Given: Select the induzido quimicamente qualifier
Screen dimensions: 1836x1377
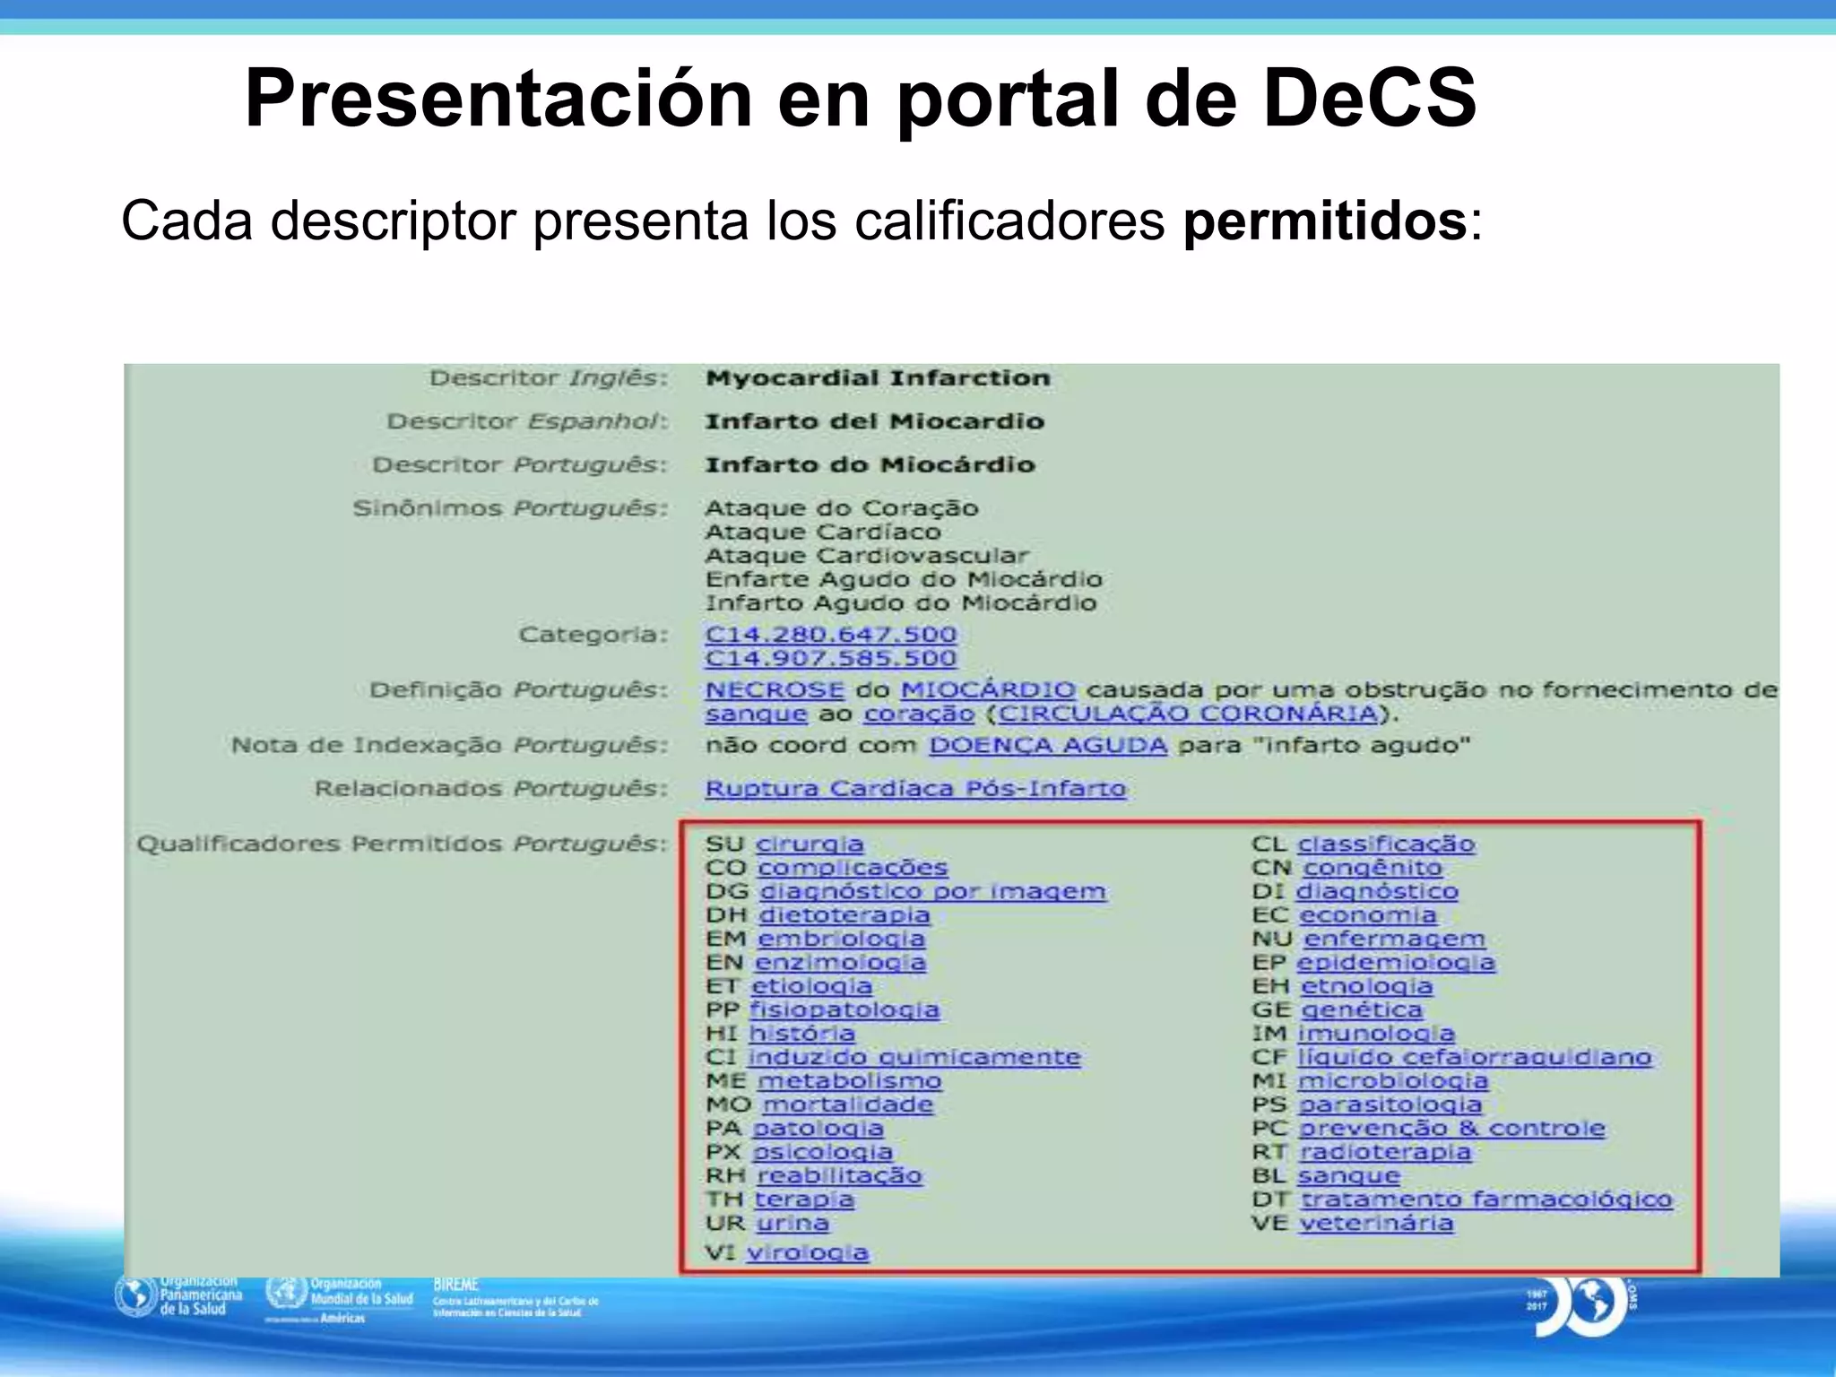Looking at the screenshot, I should click(x=914, y=1058).
